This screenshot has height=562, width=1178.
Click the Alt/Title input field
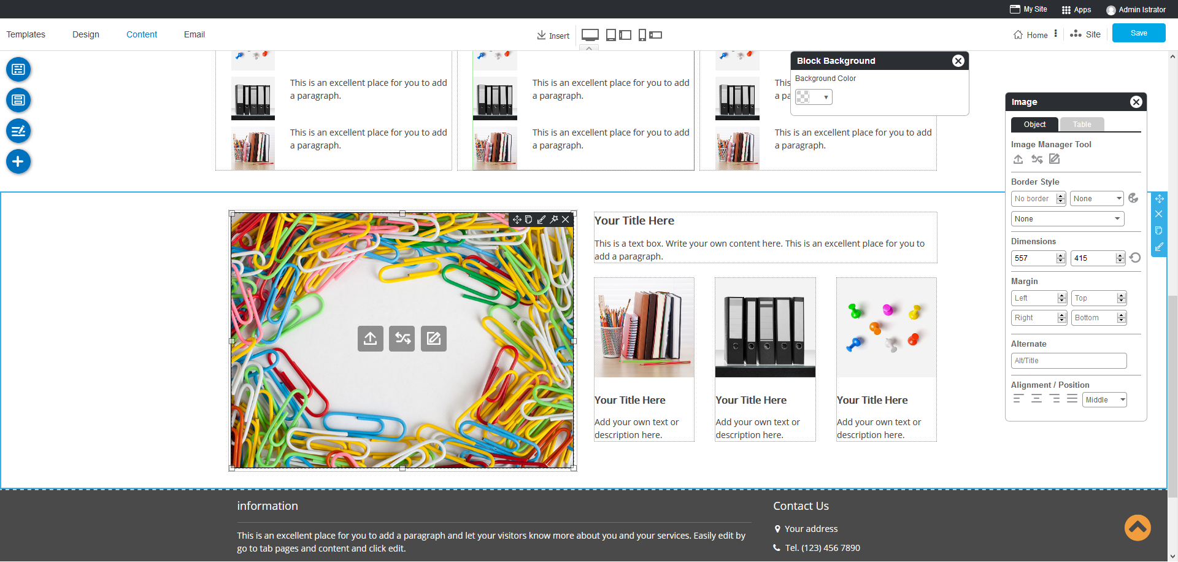1068,361
